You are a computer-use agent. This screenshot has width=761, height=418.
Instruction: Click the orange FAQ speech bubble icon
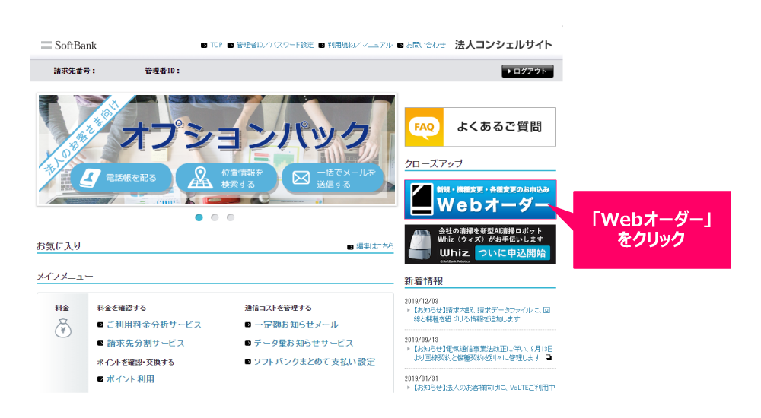coord(424,127)
